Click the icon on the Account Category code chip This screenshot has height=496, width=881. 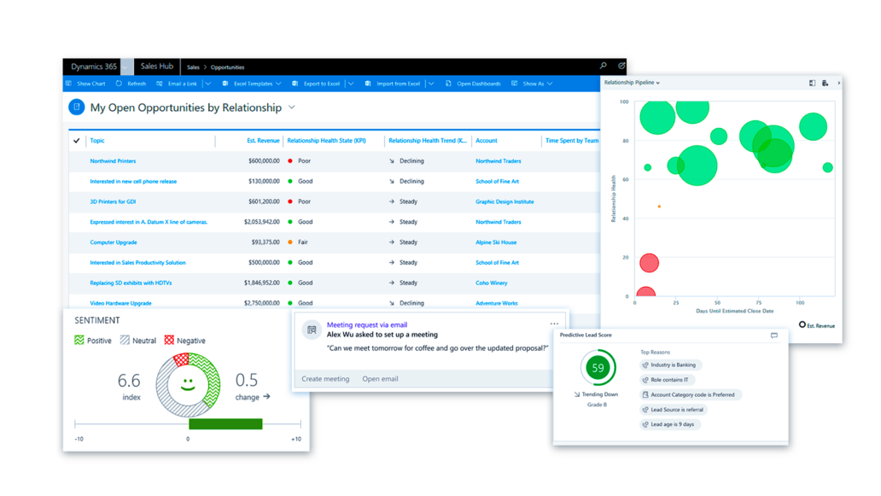coord(645,395)
